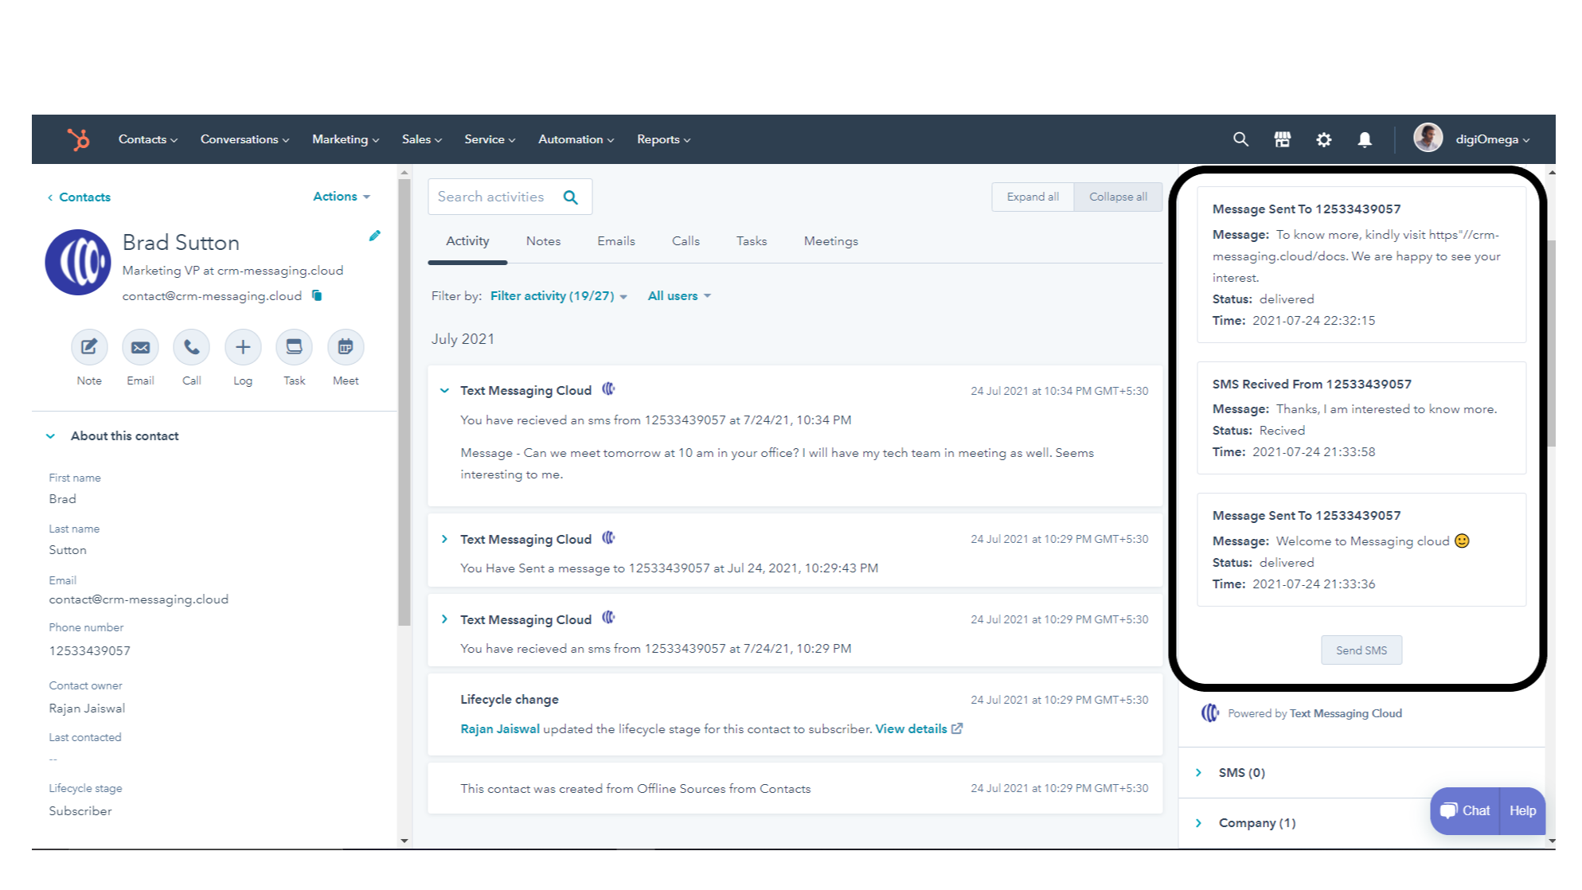Collapse the About this contact section
The height and width of the screenshot is (890, 1582).
(x=51, y=436)
